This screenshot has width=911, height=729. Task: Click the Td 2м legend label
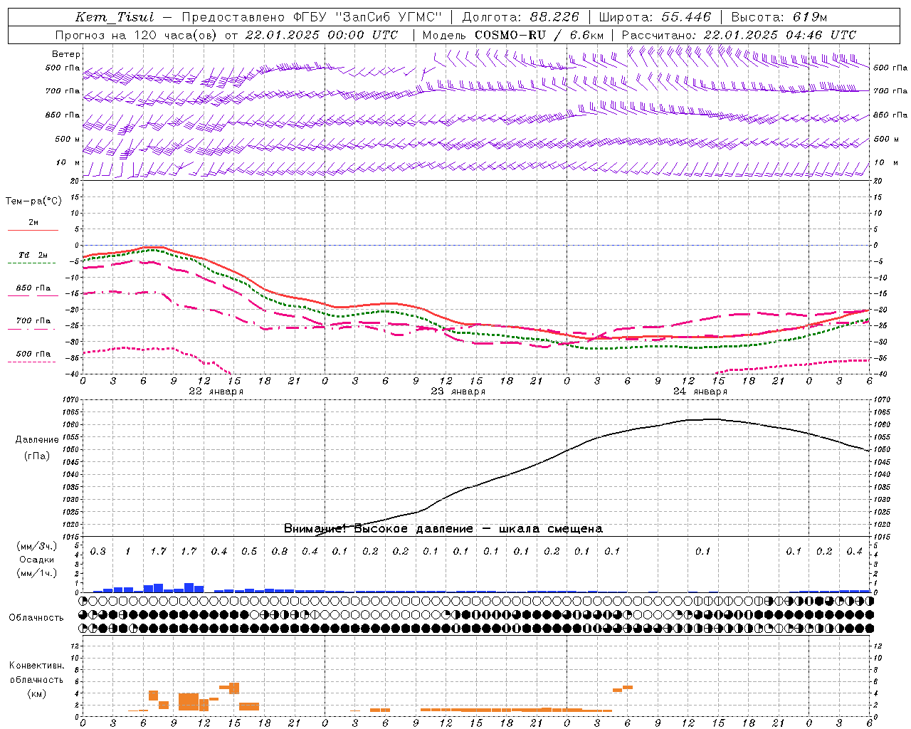click(x=33, y=255)
